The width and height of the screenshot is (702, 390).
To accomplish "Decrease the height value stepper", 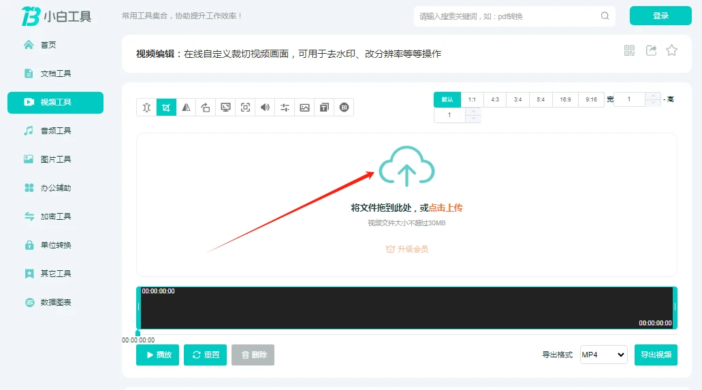I will [473, 118].
